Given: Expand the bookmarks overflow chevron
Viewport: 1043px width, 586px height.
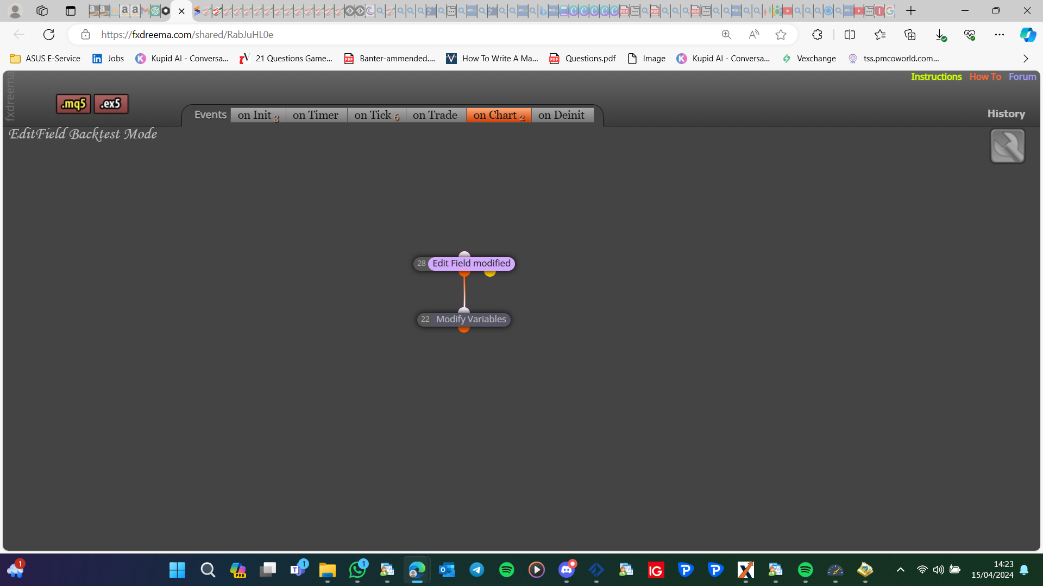Looking at the screenshot, I should tap(1026, 59).
